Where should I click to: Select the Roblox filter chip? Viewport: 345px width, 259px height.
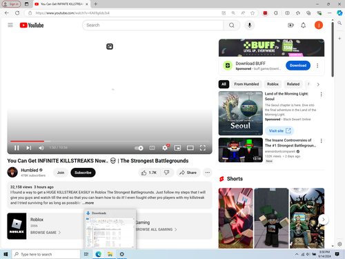(273, 84)
